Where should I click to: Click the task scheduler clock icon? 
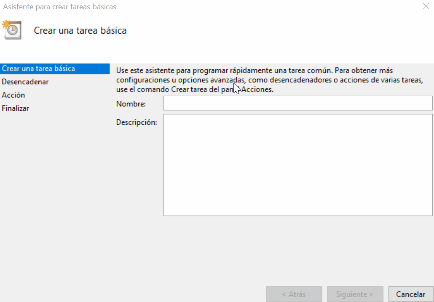(12, 30)
